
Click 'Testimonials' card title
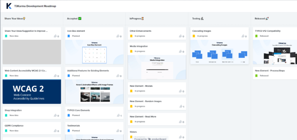click(x=73, y=126)
